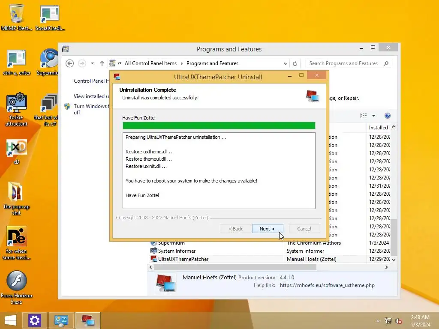Image resolution: width=439 pixels, height=329 pixels.
Task: Click the mhoefs.eu help link
Action: point(327,285)
